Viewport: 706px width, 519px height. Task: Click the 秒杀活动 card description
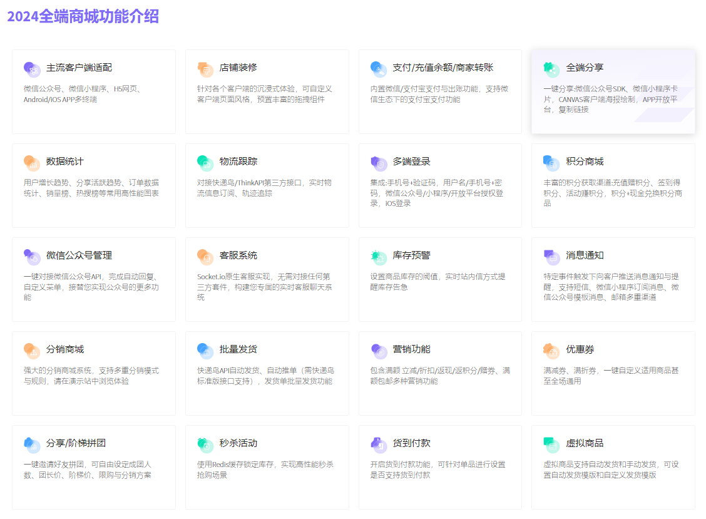pos(265,470)
